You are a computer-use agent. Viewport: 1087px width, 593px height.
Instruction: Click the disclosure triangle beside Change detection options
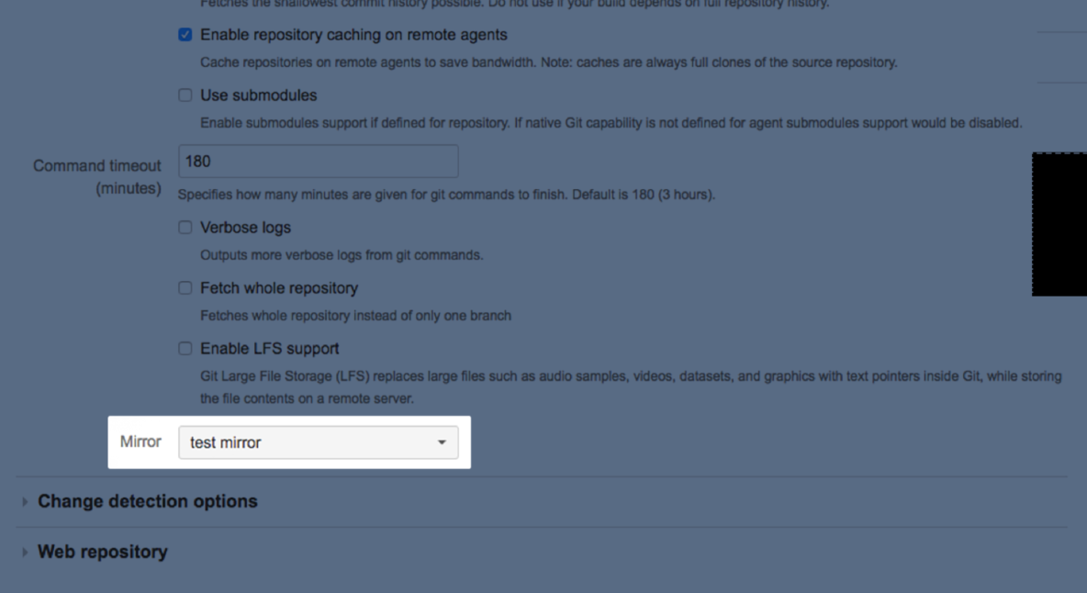[x=24, y=501]
